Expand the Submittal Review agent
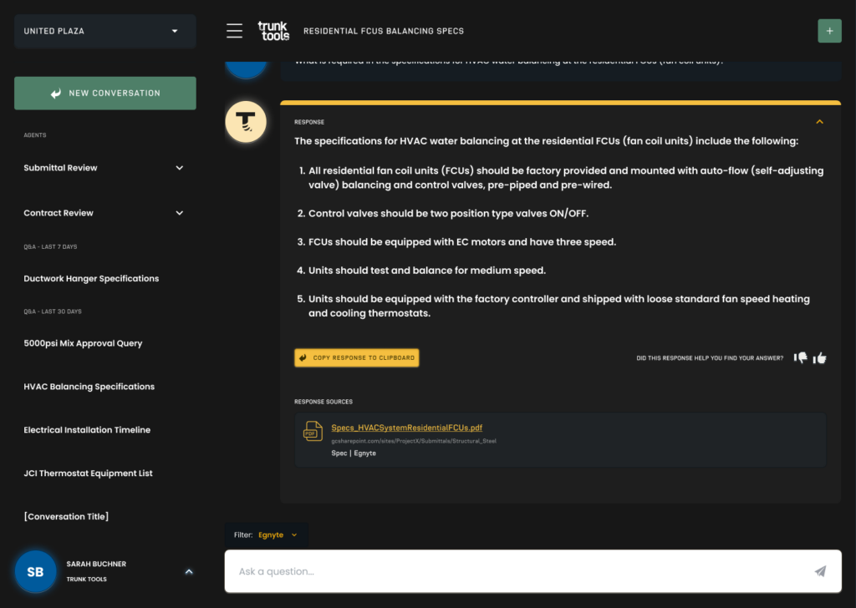This screenshot has width=856, height=608. click(179, 168)
